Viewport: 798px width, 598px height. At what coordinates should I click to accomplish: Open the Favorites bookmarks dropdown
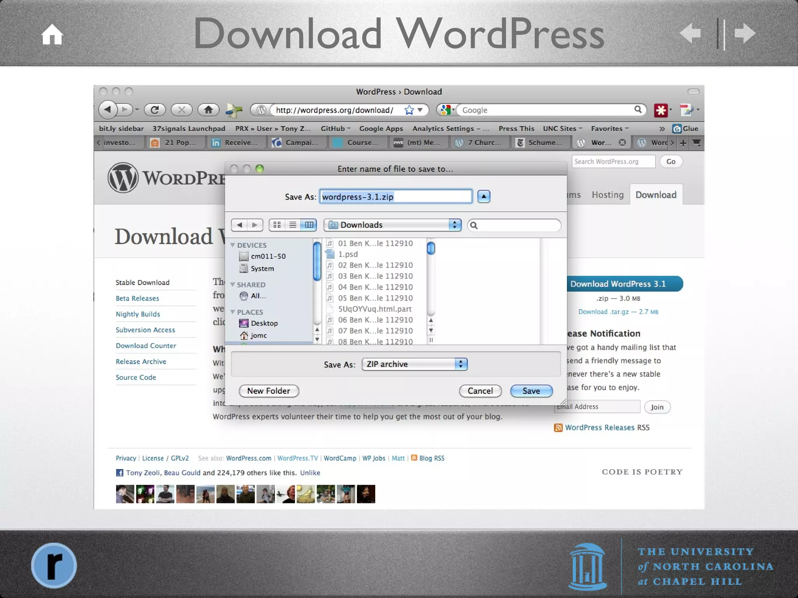[x=610, y=128]
